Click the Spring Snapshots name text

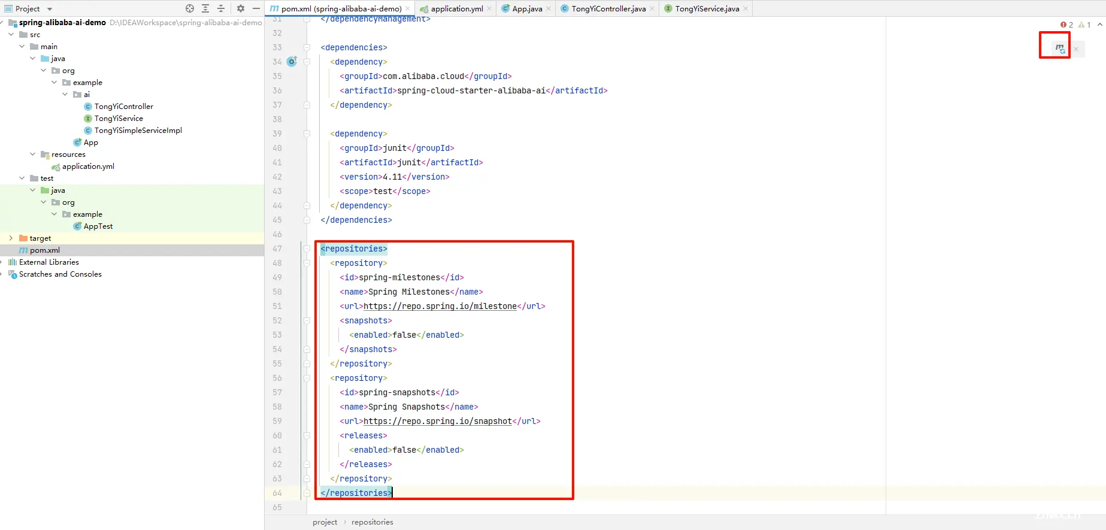407,407
